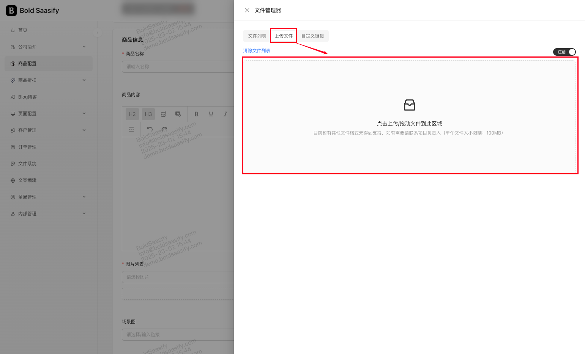This screenshot has width=585, height=354.
Task: Open 文件系统 in the sidebar
Action: click(x=49, y=164)
